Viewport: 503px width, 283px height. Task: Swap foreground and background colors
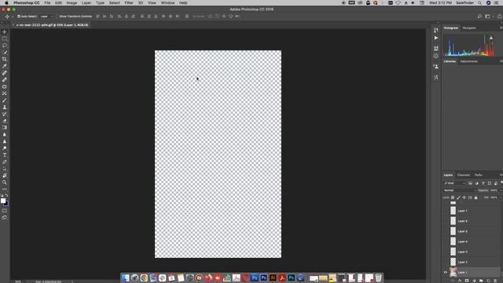pos(7,196)
